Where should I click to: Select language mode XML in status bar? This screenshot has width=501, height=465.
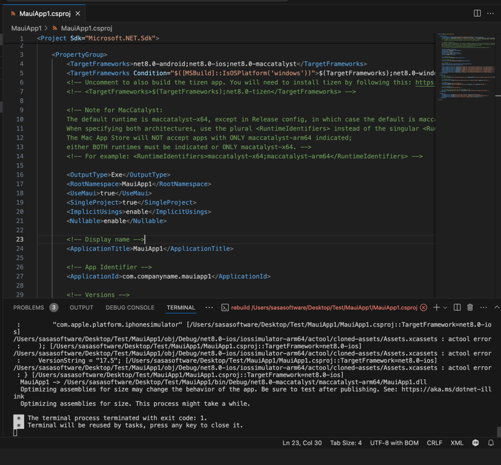[x=457, y=443]
